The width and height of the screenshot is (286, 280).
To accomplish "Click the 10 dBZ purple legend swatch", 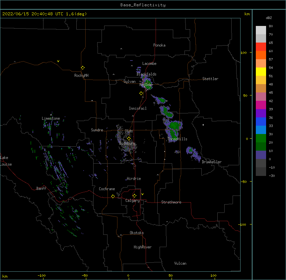I will pyautogui.click(x=261, y=155).
